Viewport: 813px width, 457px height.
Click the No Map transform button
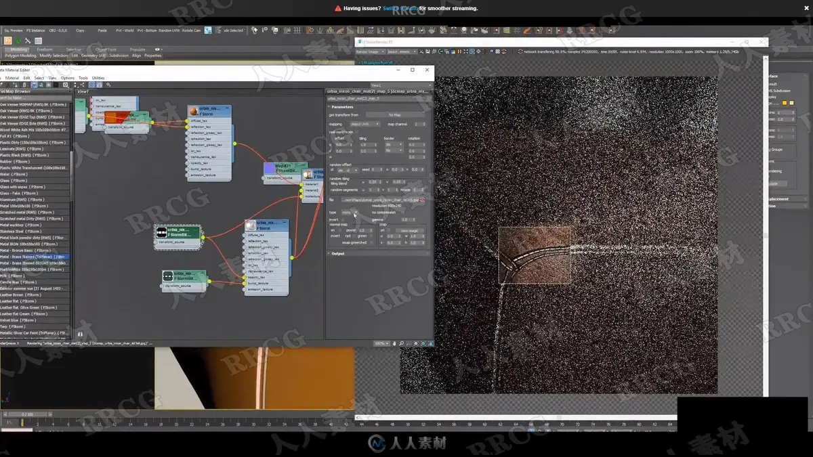pos(395,115)
